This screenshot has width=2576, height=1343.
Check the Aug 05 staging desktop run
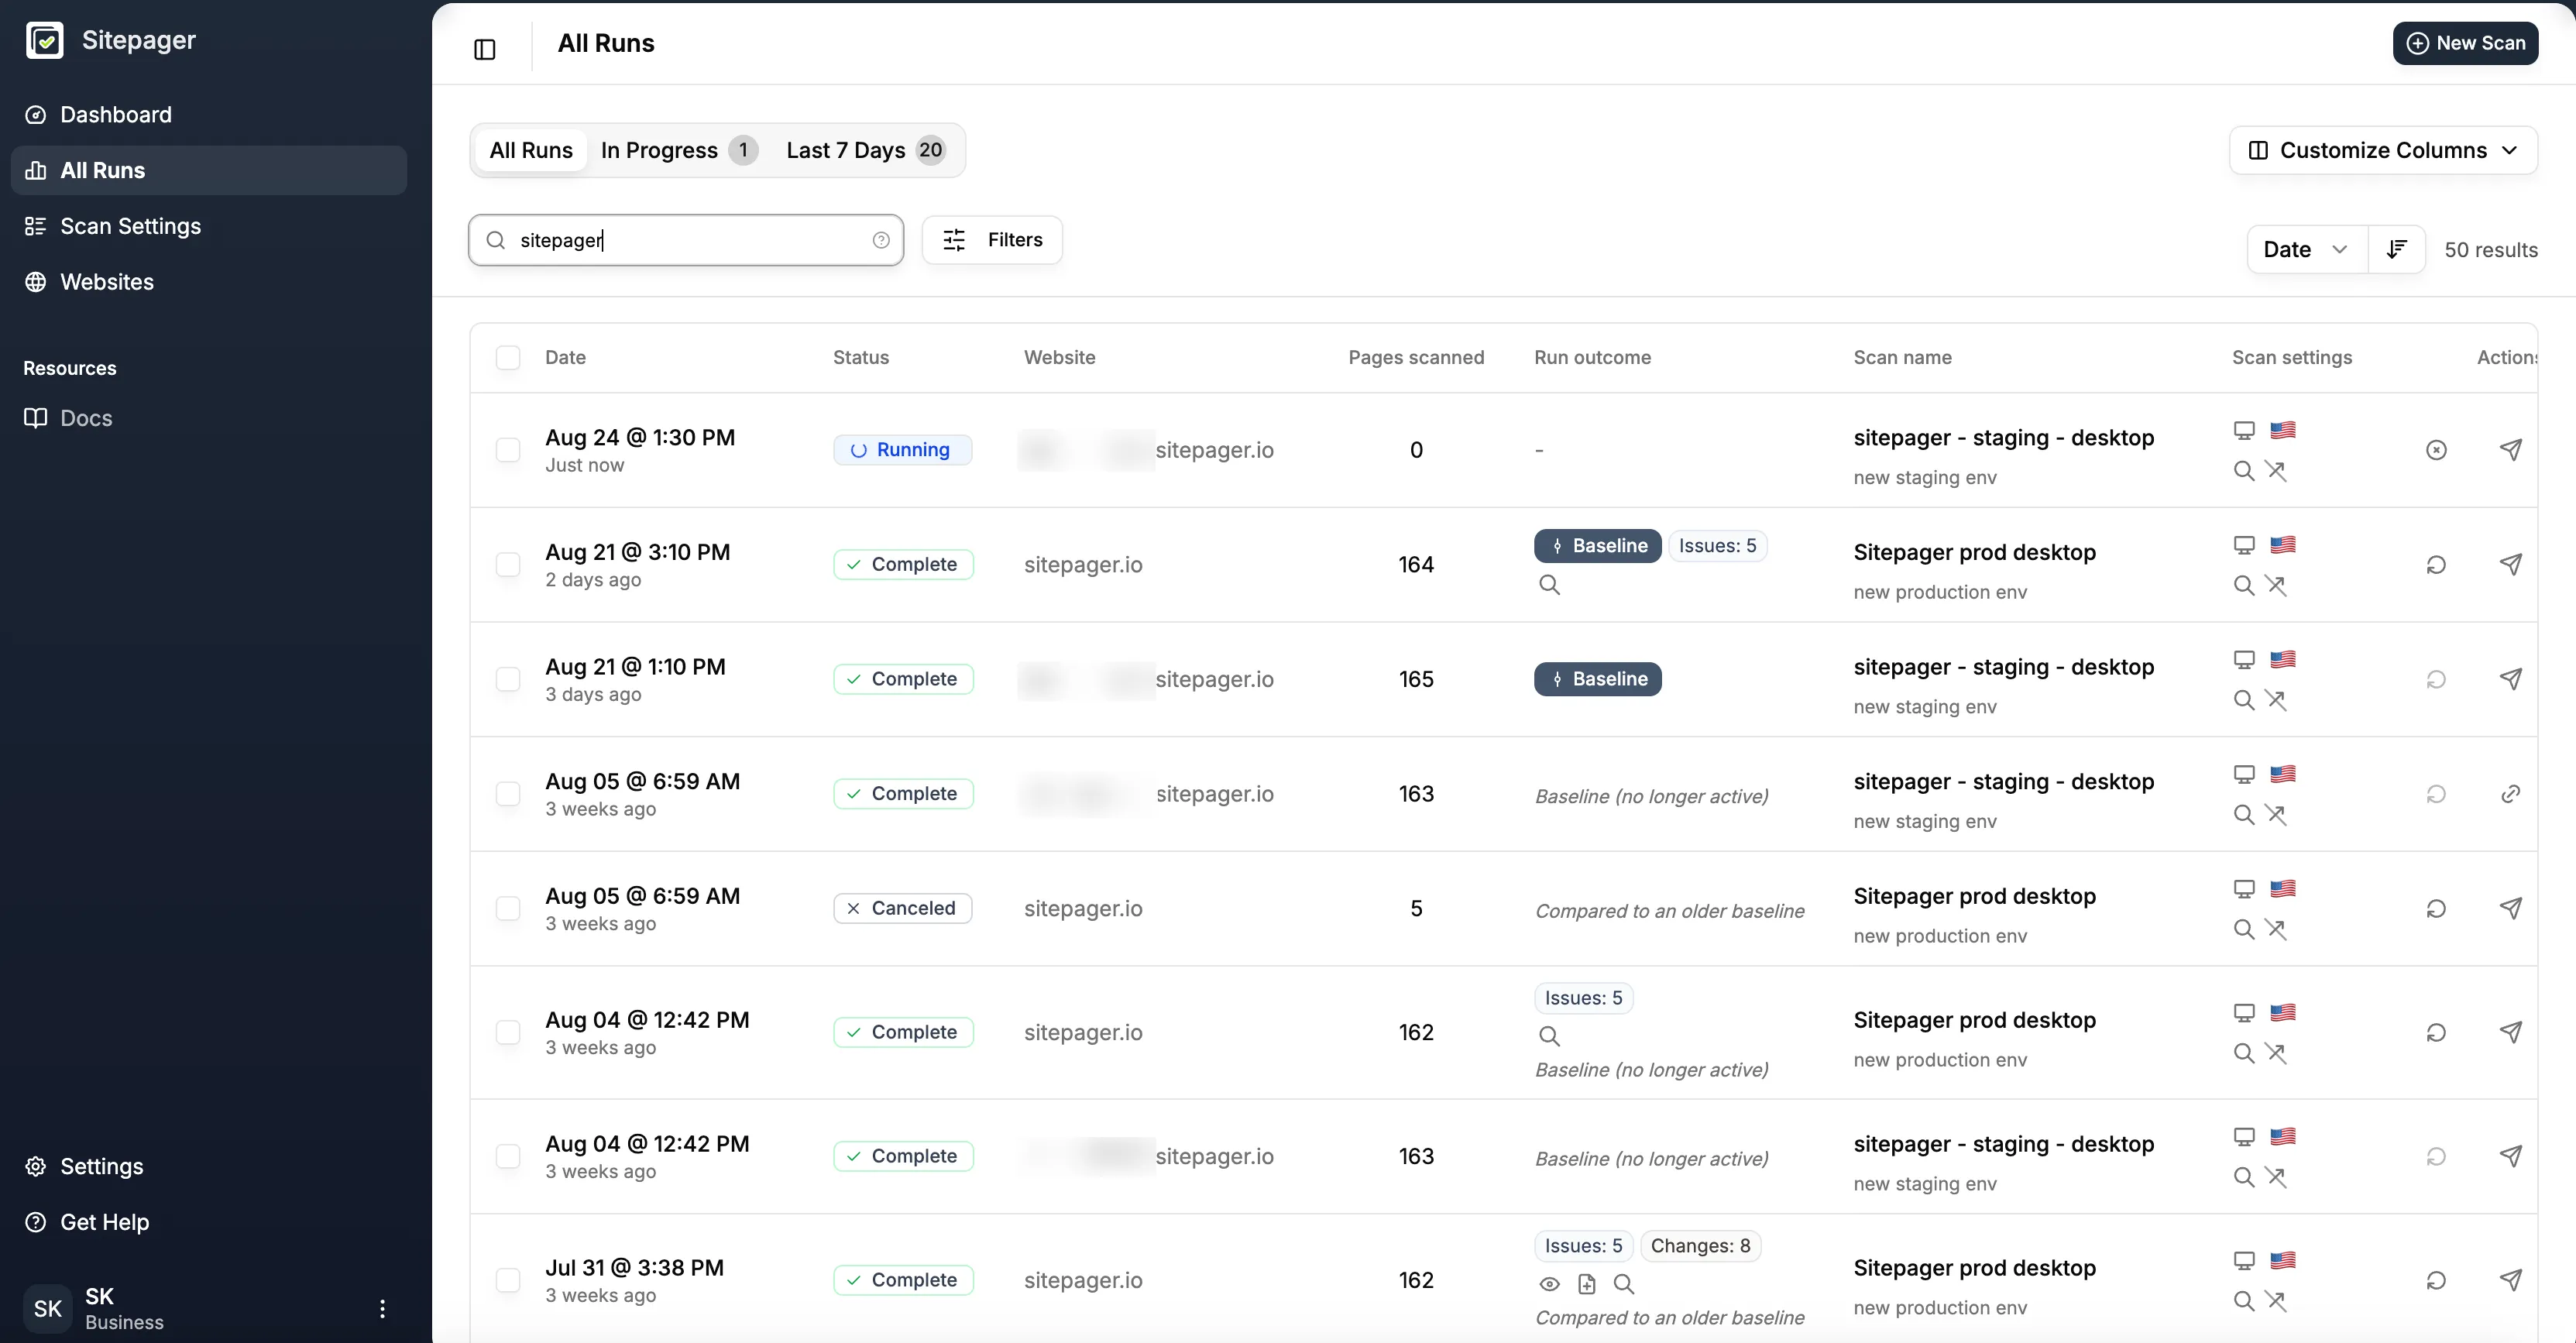tap(508, 794)
